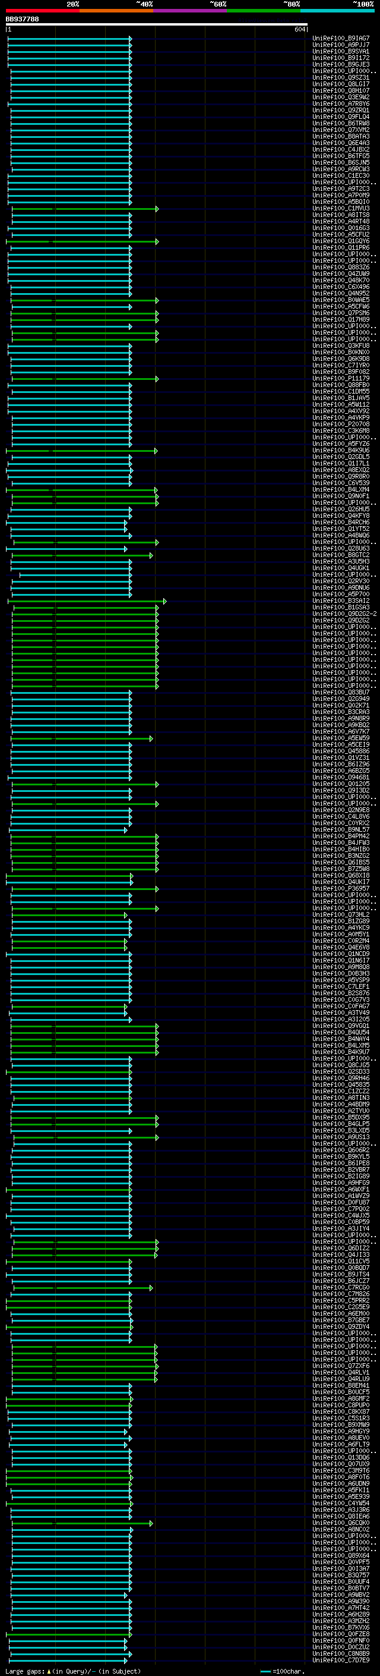Select hit label UniRef100_Q6E4A3

pyautogui.click(x=341, y=143)
